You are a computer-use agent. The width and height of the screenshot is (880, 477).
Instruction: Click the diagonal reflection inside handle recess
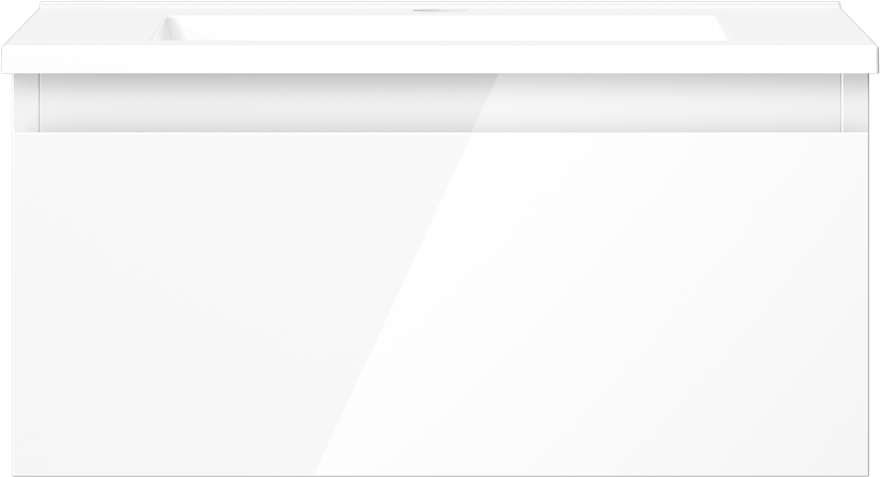486,103
